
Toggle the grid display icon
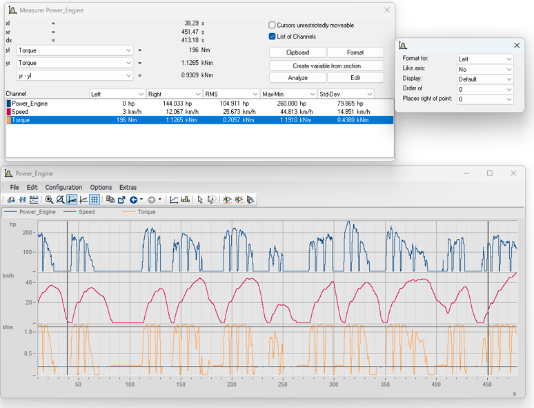[x=95, y=200]
